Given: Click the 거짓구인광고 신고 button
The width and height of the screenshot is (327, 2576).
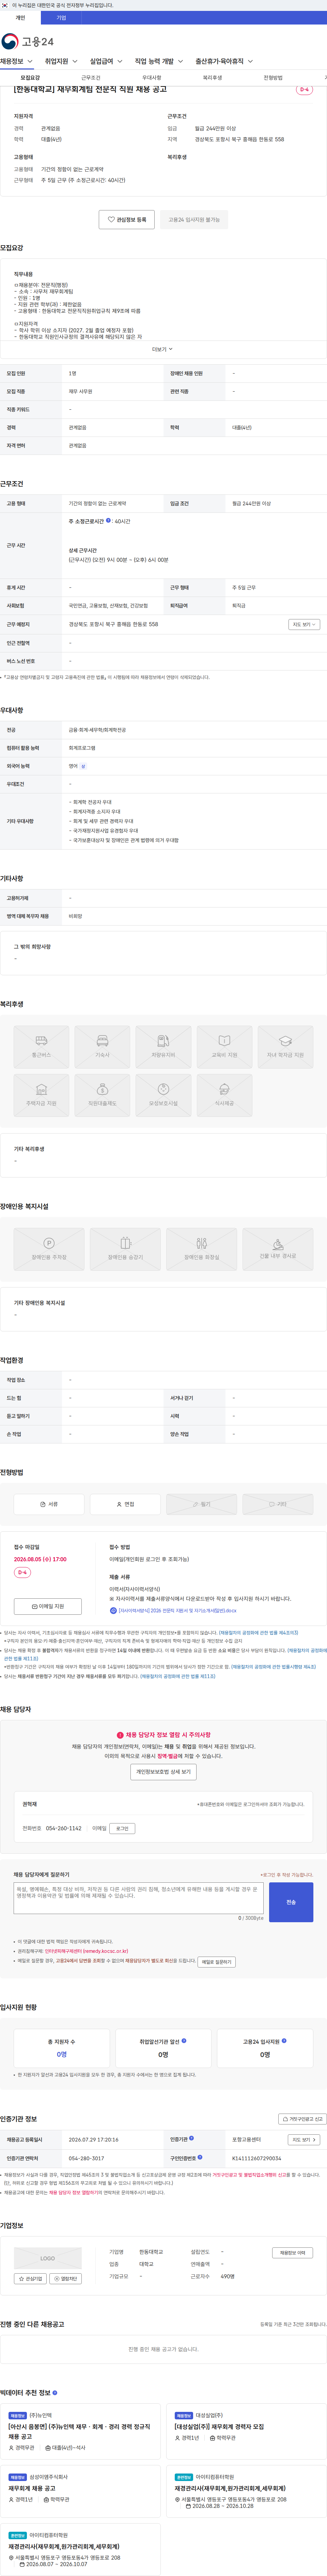Looking at the screenshot, I should coord(302,2119).
